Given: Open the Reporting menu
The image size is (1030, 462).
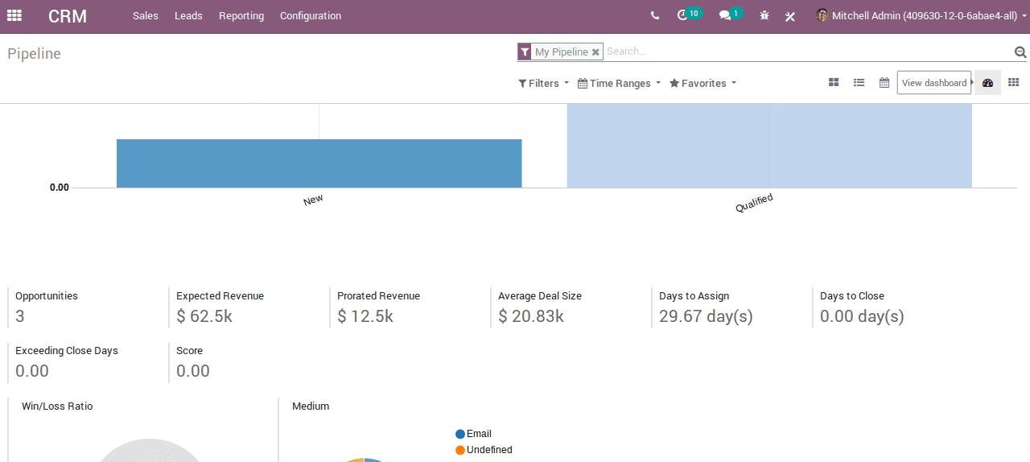Looking at the screenshot, I should [x=241, y=16].
